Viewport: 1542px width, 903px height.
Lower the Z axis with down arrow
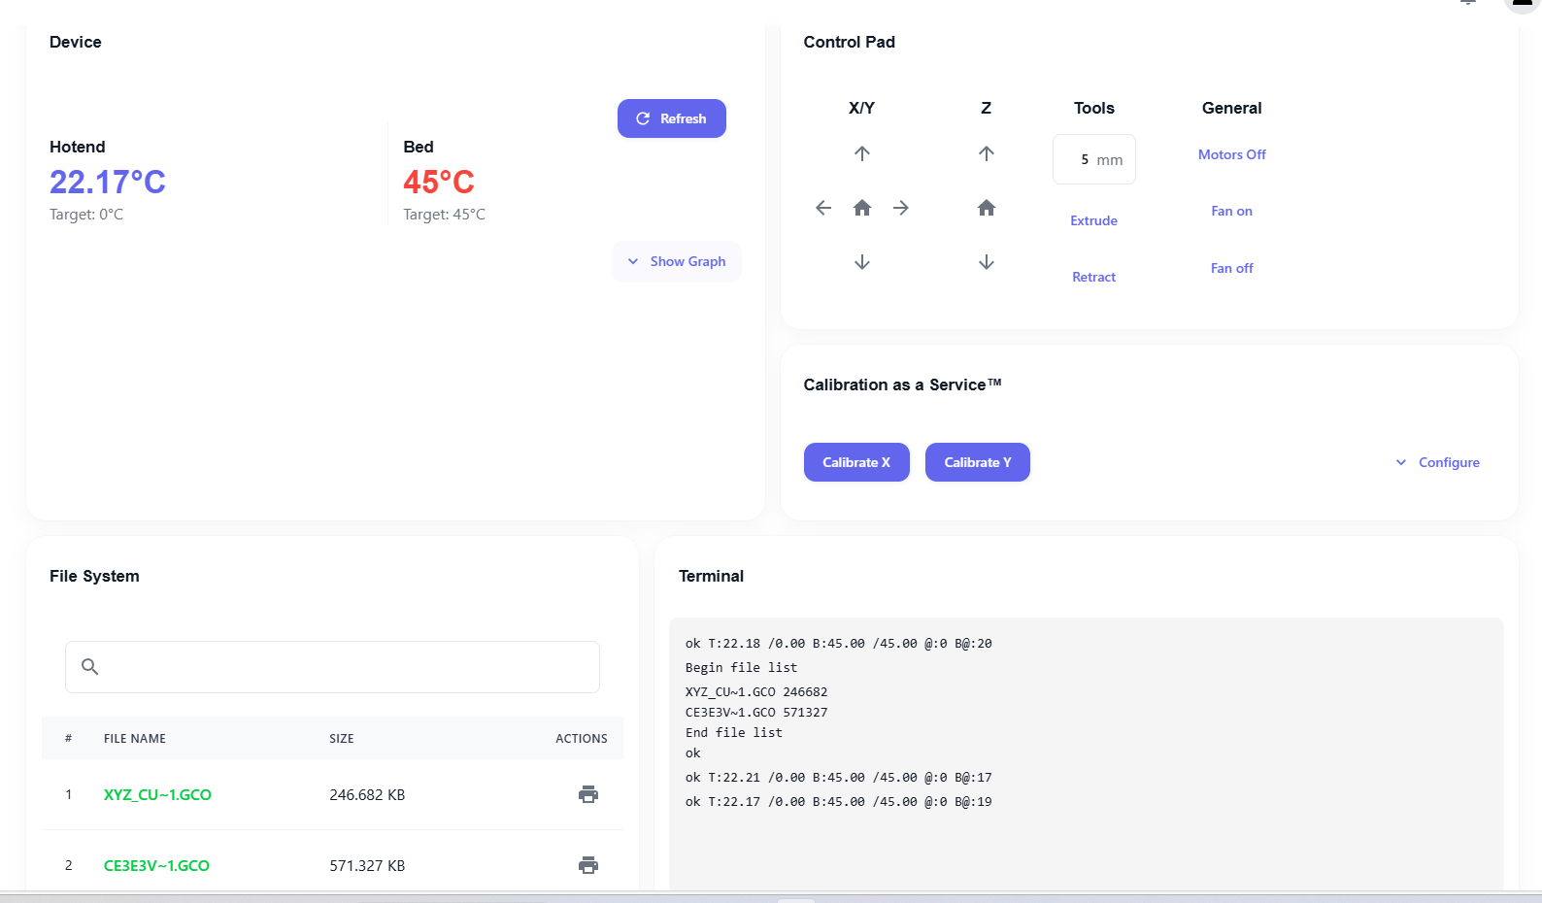986,262
